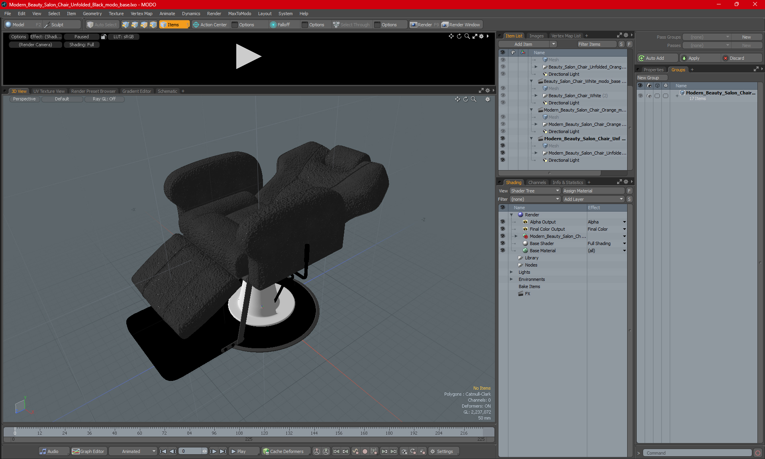The height and width of the screenshot is (459, 765).
Task: Switch to Images tab
Action: click(x=536, y=36)
